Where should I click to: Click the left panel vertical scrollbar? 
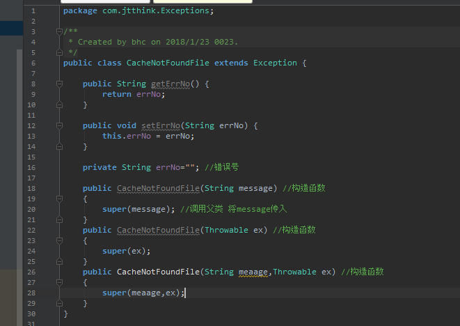click(19, 159)
